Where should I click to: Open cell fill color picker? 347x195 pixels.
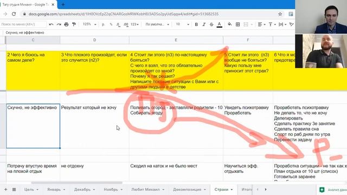230,24
